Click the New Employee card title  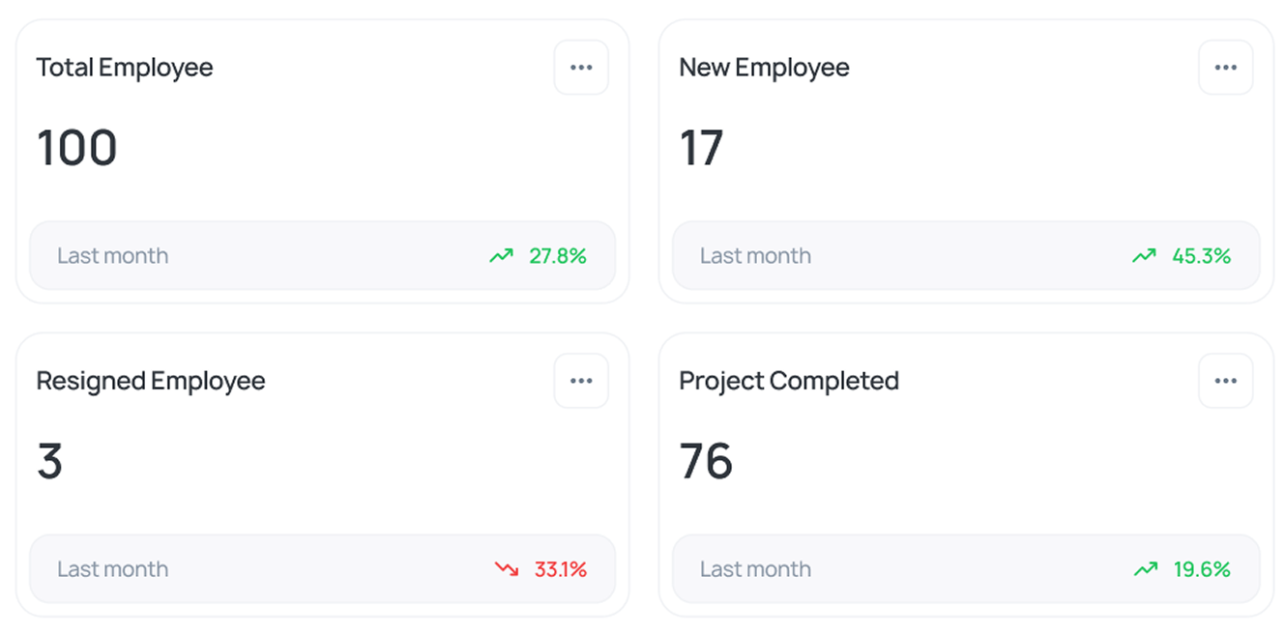point(764,68)
